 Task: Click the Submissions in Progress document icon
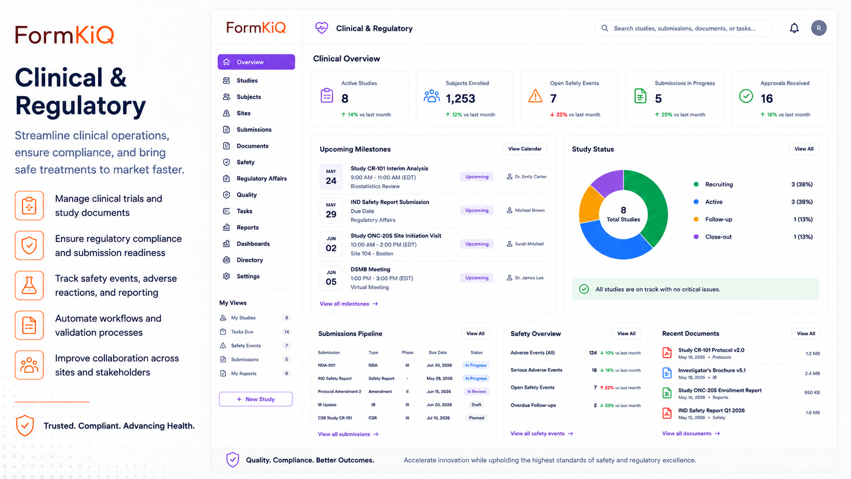(640, 96)
